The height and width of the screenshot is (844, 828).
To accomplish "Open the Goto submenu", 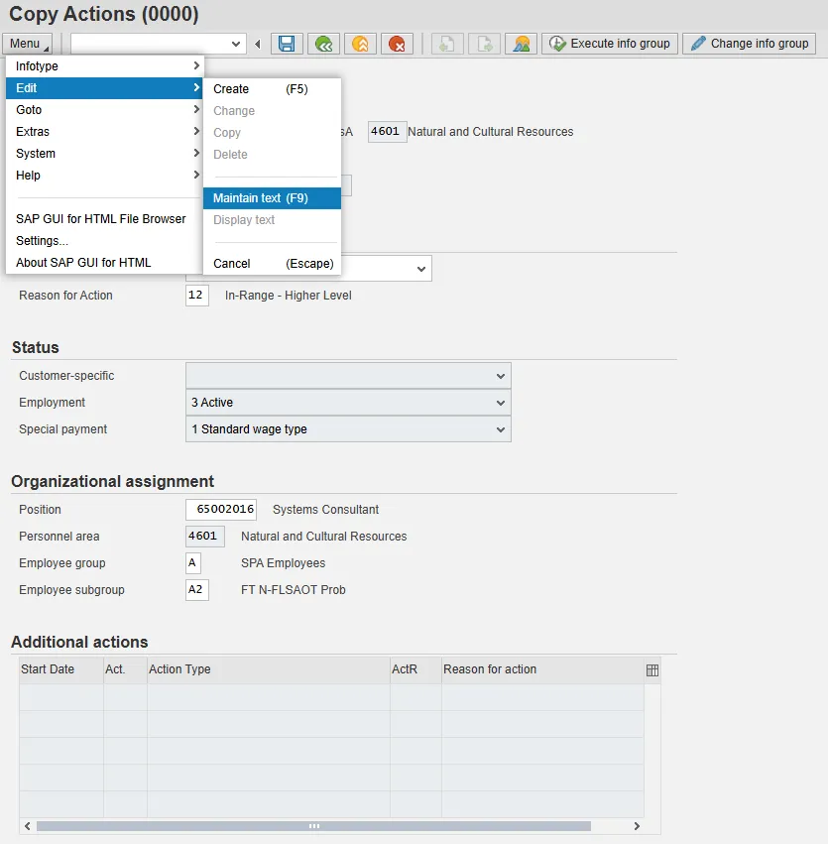I will (104, 110).
